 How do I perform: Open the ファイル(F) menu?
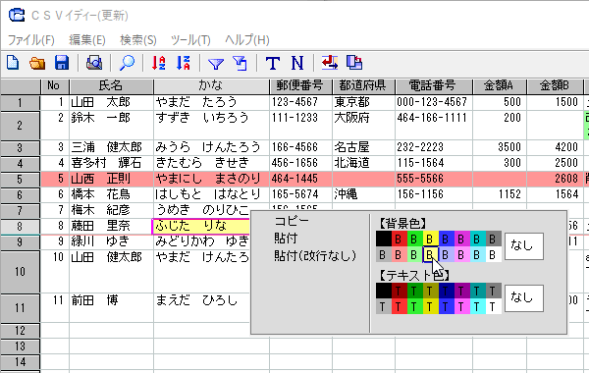(31, 40)
